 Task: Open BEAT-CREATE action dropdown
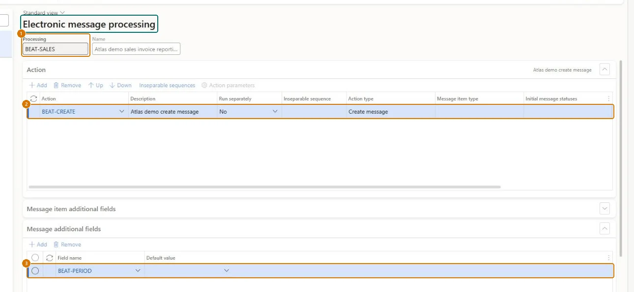(122, 112)
